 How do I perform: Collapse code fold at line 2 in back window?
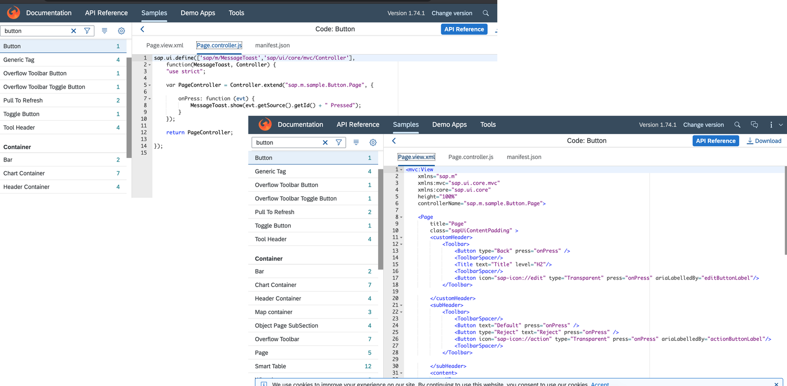coord(150,64)
